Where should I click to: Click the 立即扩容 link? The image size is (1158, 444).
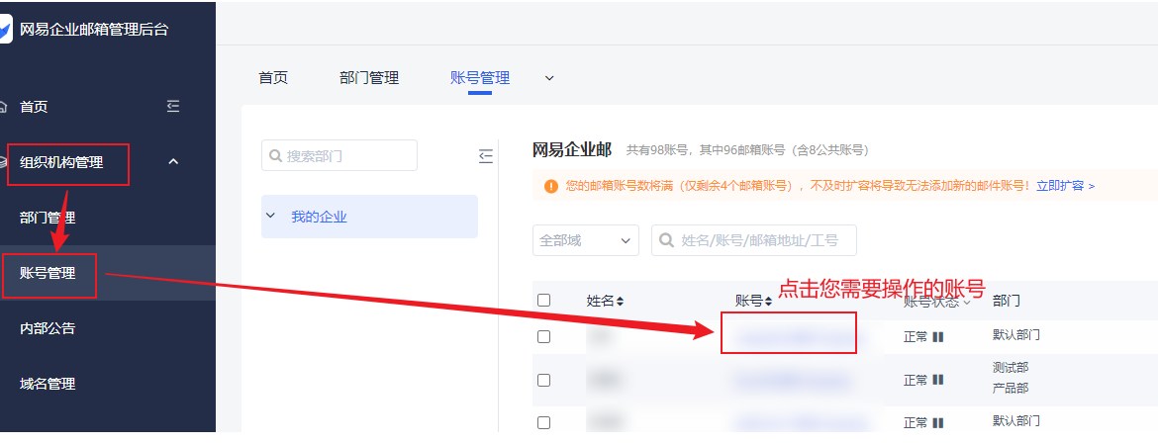tap(1065, 185)
